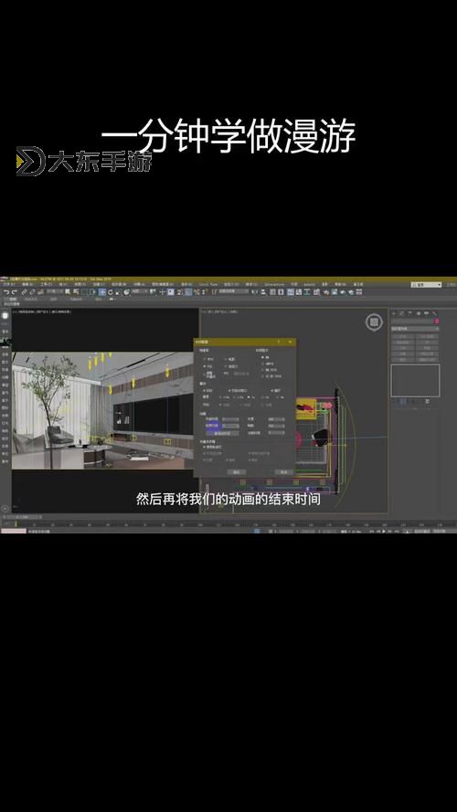Select NTSC frame rate radio button
The image size is (457, 812).
(204, 359)
